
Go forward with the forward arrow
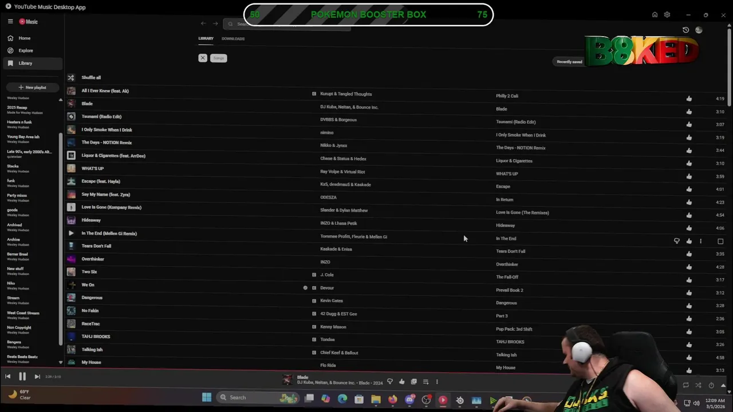pos(215,23)
